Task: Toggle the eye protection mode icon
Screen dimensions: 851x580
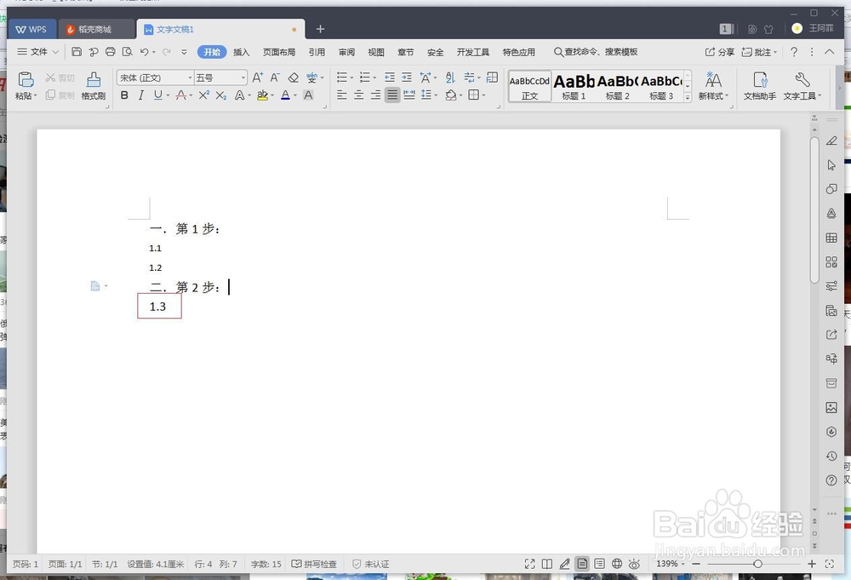Action: tap(635, 564)
